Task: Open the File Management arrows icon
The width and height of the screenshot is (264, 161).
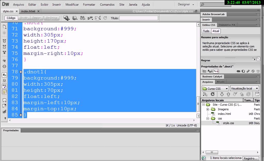Action: click(x=82, y=18)
